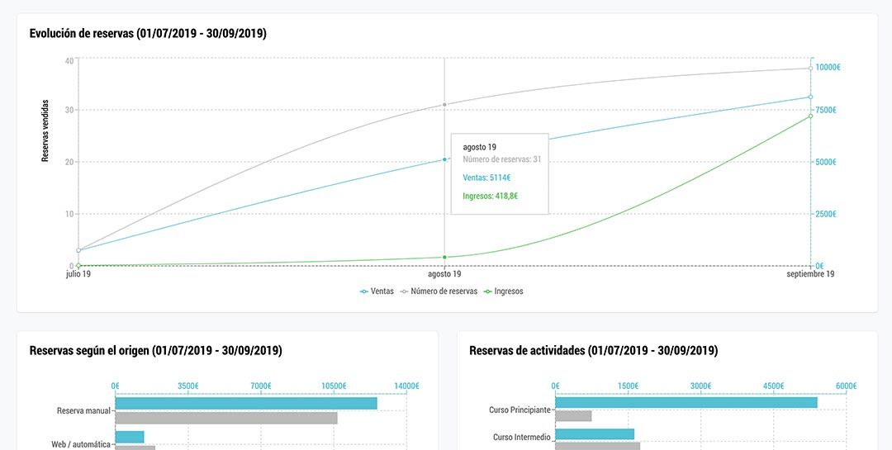Click the 'julio 19' x-axis label
Viewport: 892px width, 450px height.
(78, 274)
